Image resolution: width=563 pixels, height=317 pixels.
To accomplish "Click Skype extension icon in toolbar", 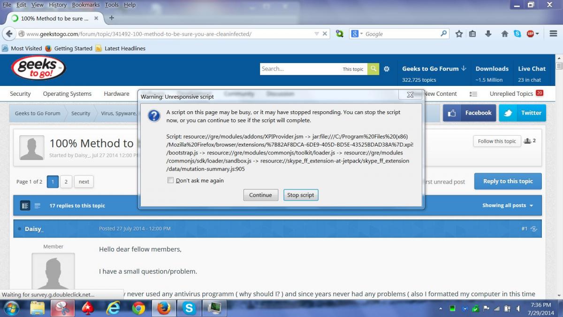I will 517,34.
